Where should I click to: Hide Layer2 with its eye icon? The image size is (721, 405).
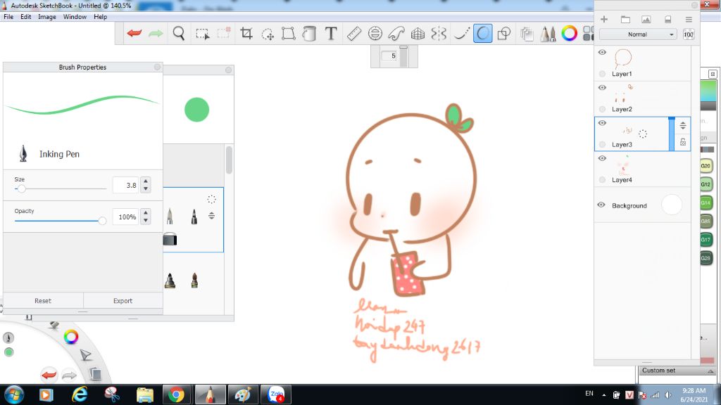pos(603,88)
